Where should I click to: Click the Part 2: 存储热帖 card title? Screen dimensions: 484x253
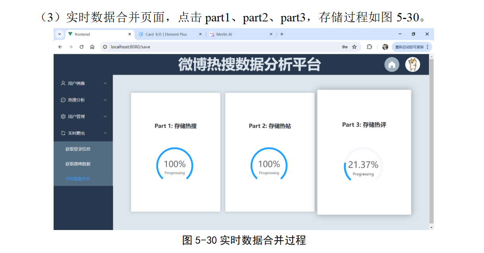coord(270,126)
